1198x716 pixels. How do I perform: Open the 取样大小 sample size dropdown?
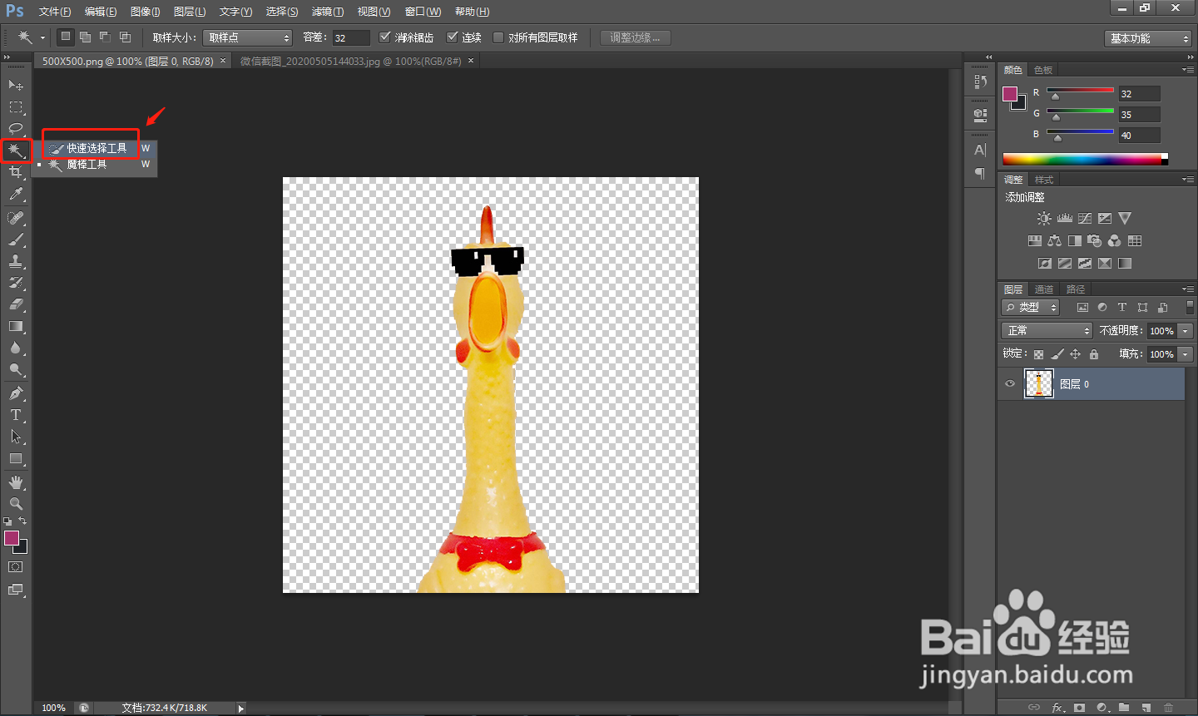point(247,37)
